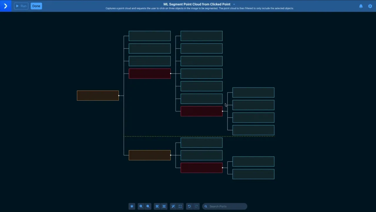
Task: Open the pipeline title dropdown menu
Action: click(x=234, y=4)
